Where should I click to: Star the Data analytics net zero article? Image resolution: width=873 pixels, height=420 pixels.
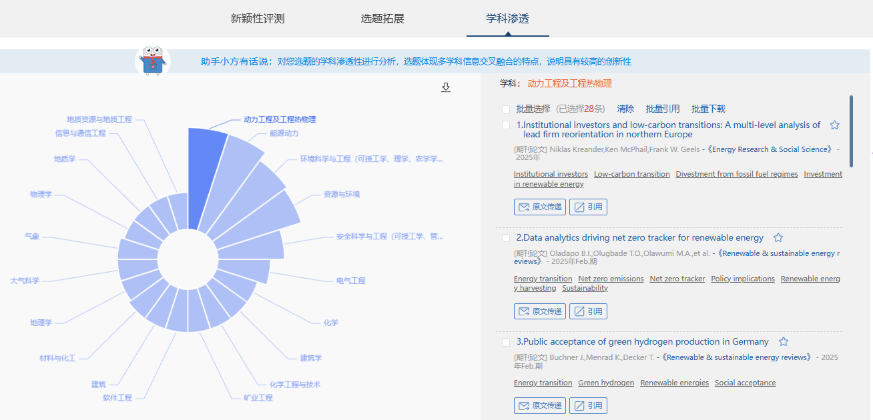click(778, 238)
